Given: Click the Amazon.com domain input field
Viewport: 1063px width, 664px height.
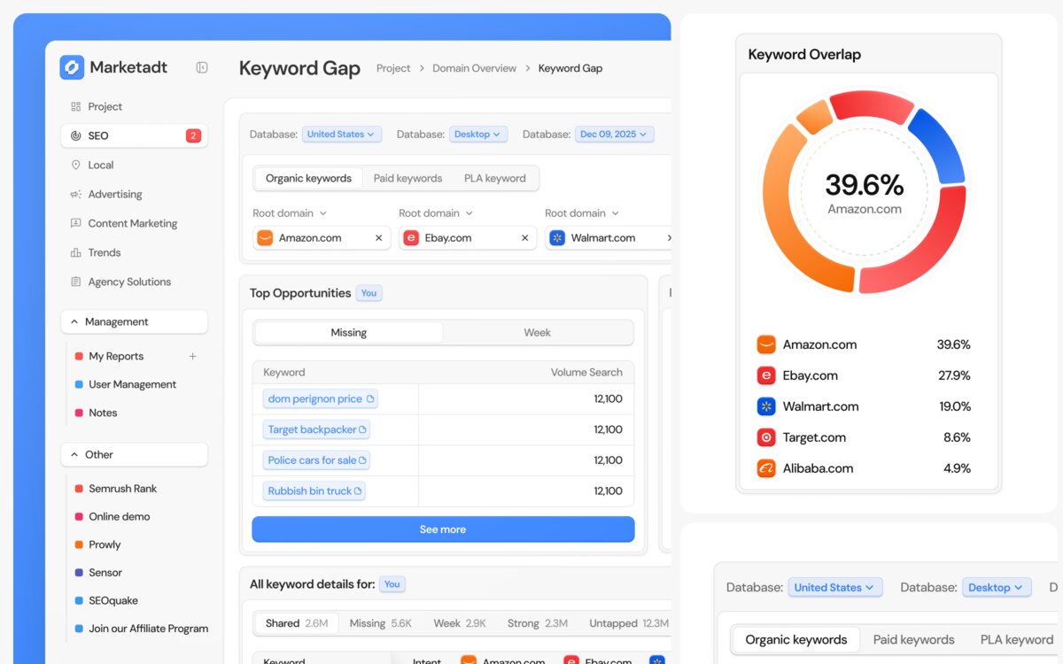Looking at the screenshot, I should tap(322, 238).
